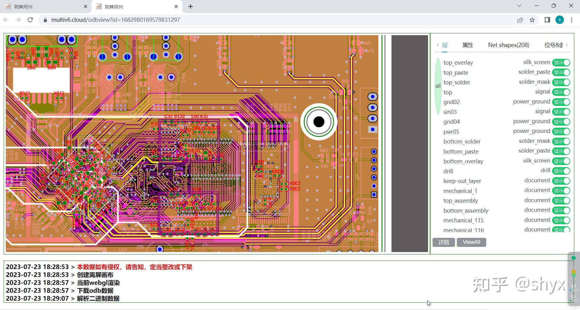Image resolution: width=580 pixels, height=310 pixels.
Task: Open a new browser tab
Action: tap(191, 6)
